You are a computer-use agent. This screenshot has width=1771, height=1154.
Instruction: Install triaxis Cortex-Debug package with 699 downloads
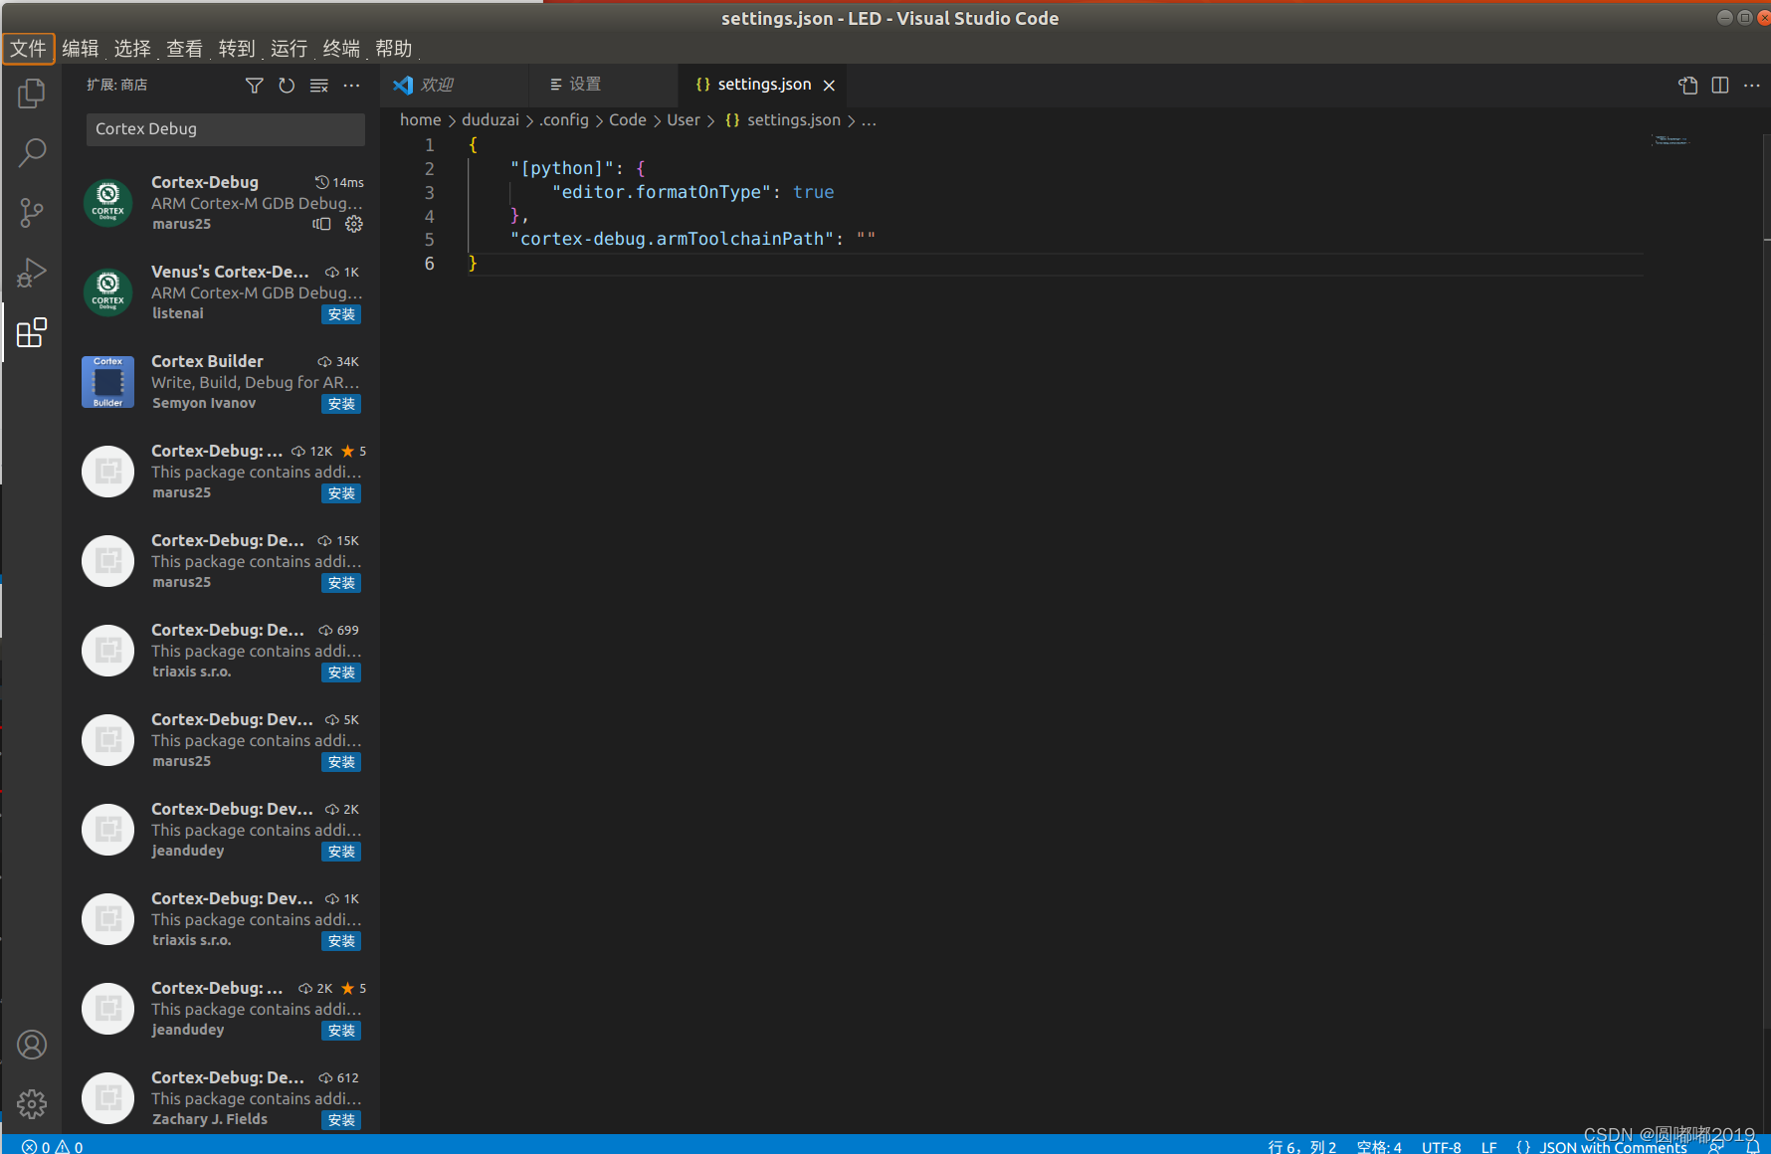341,673
